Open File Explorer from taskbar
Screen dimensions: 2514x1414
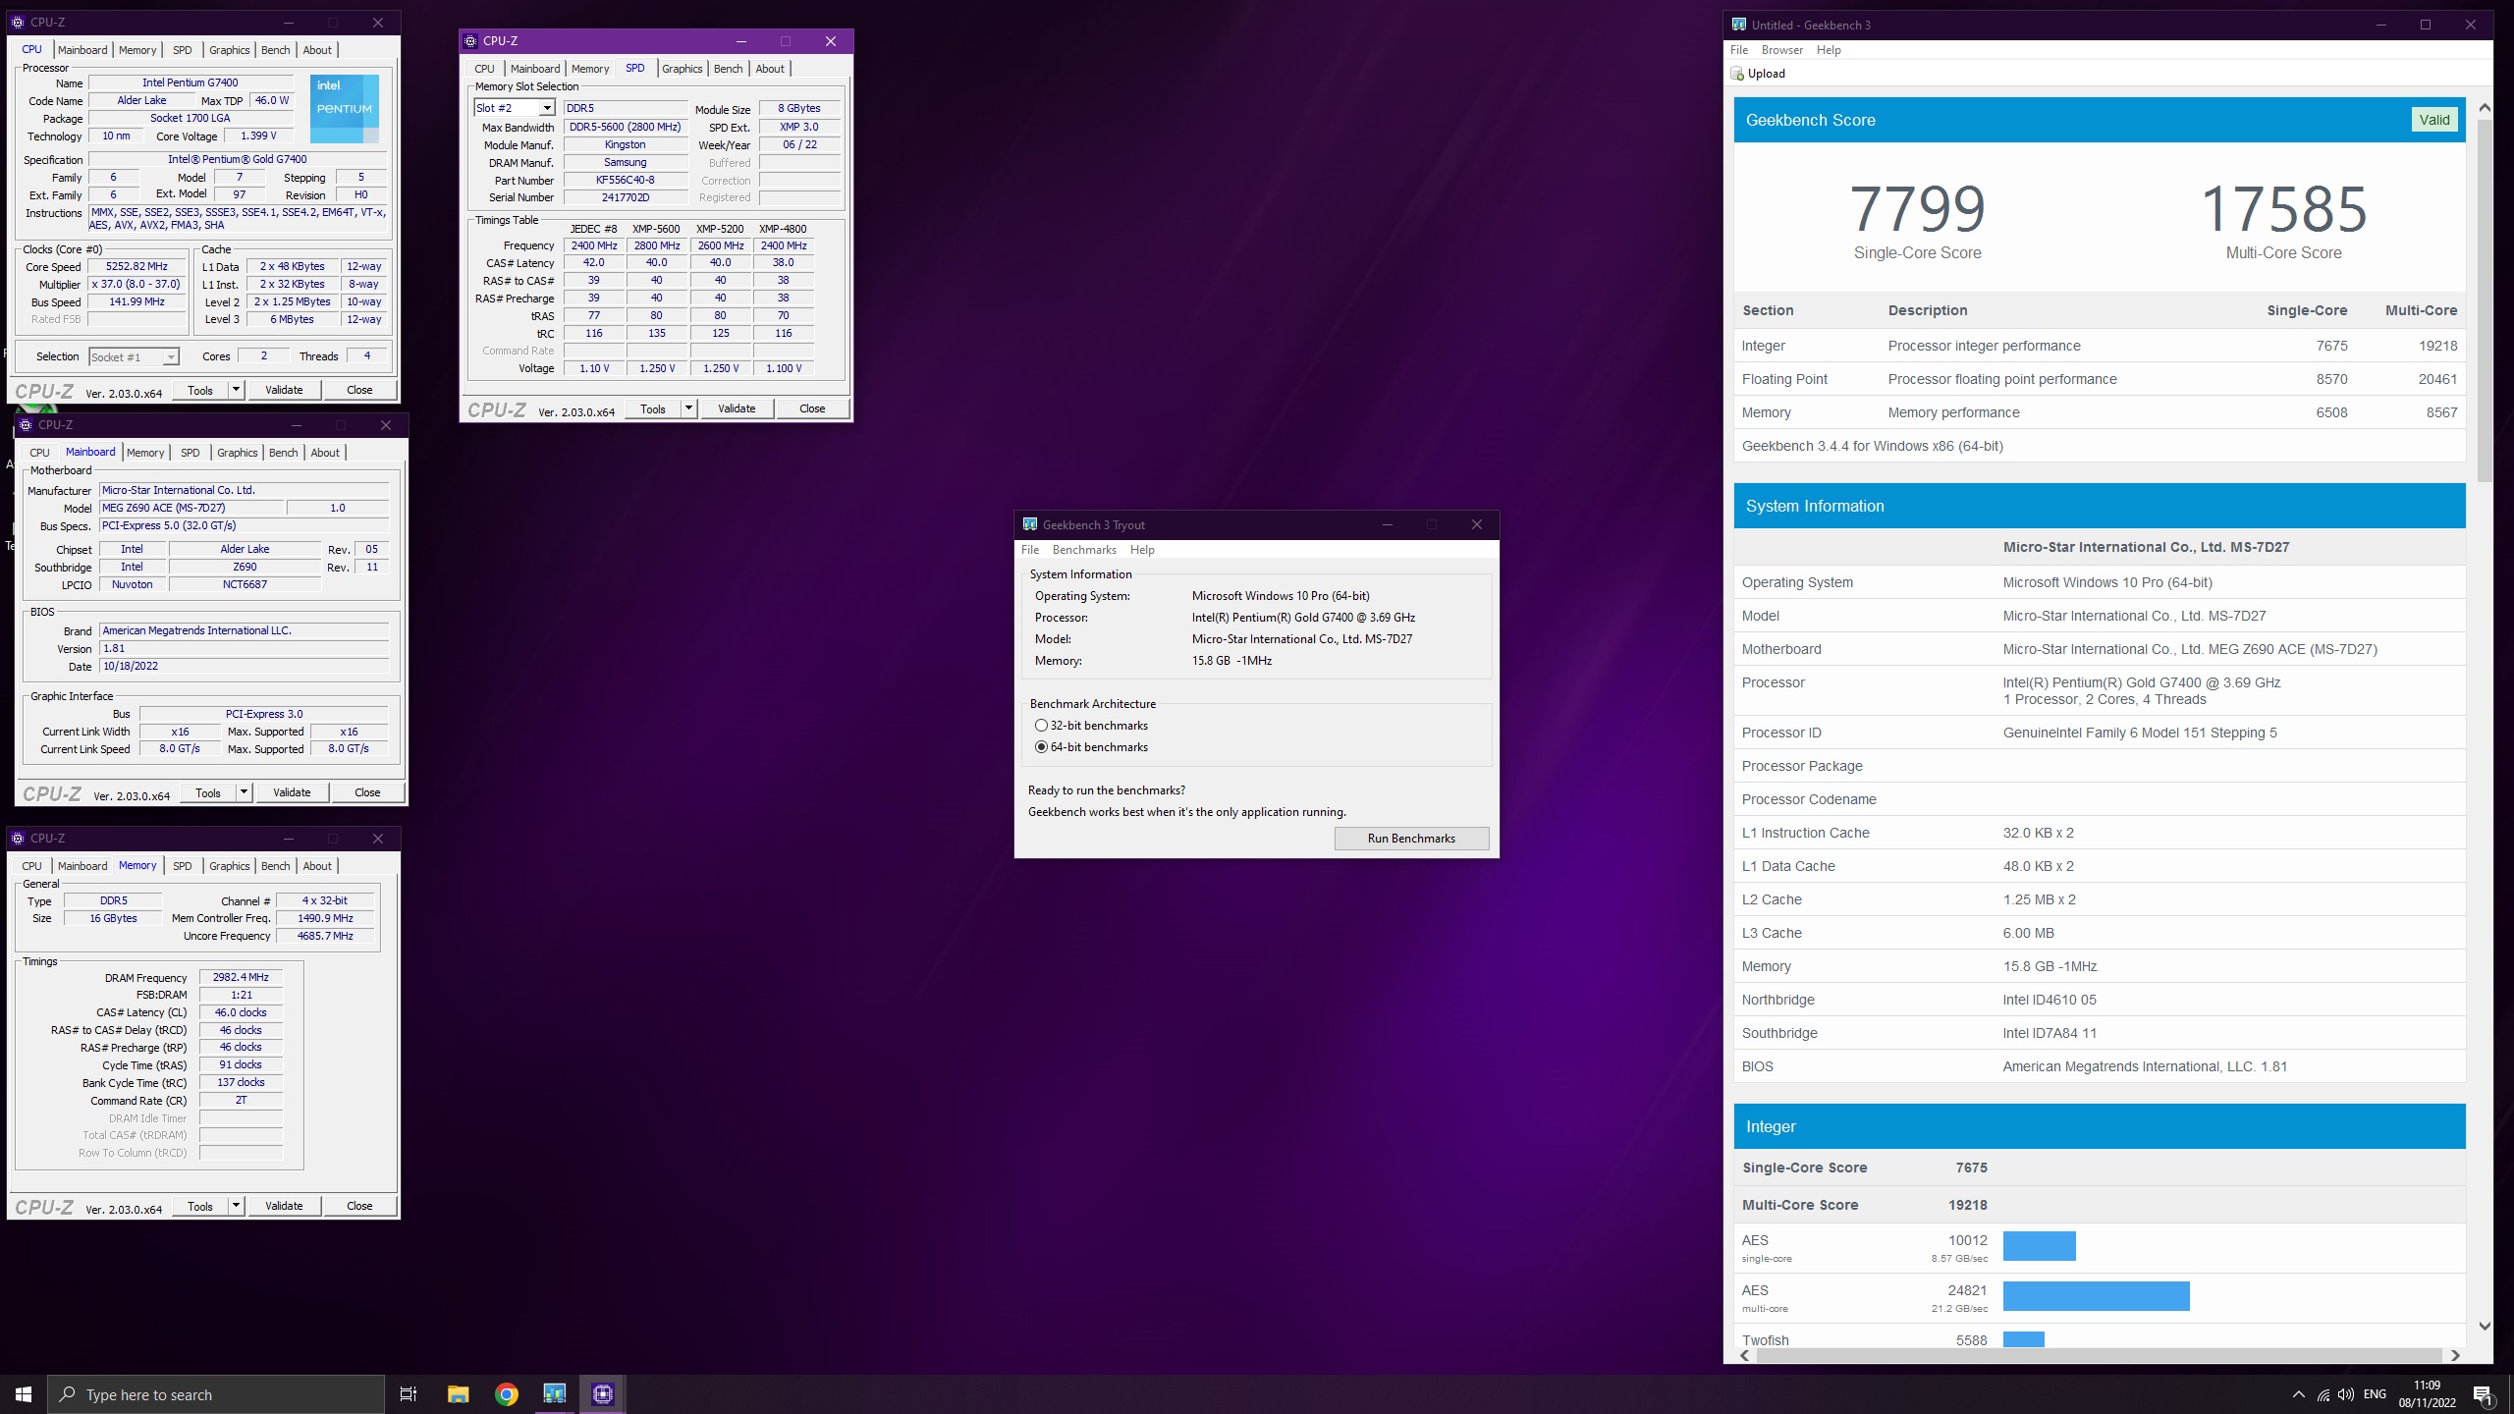[458, 1394]
